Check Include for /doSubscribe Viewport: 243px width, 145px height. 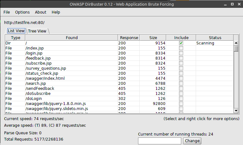coord(181,93)
